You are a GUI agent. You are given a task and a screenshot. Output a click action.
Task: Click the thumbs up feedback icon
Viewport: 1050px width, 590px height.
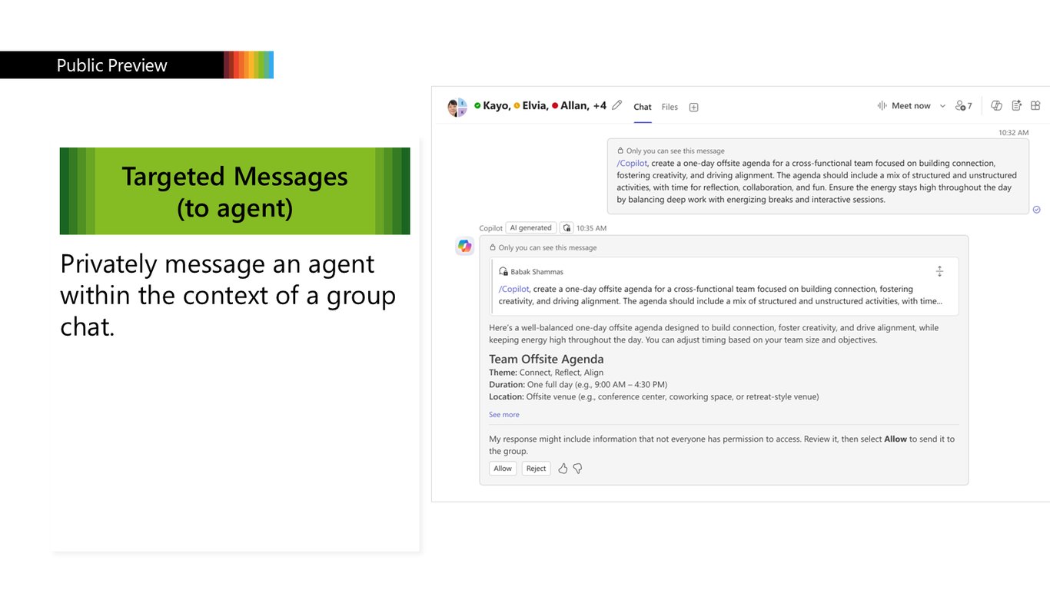click(563, 469)
